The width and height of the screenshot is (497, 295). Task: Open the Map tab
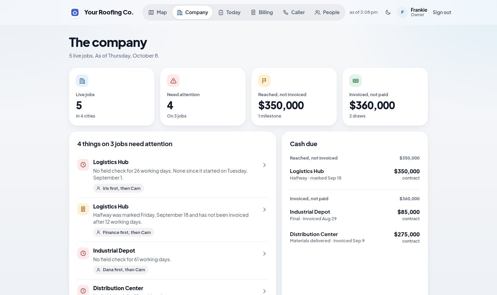[x=158, y=12]
